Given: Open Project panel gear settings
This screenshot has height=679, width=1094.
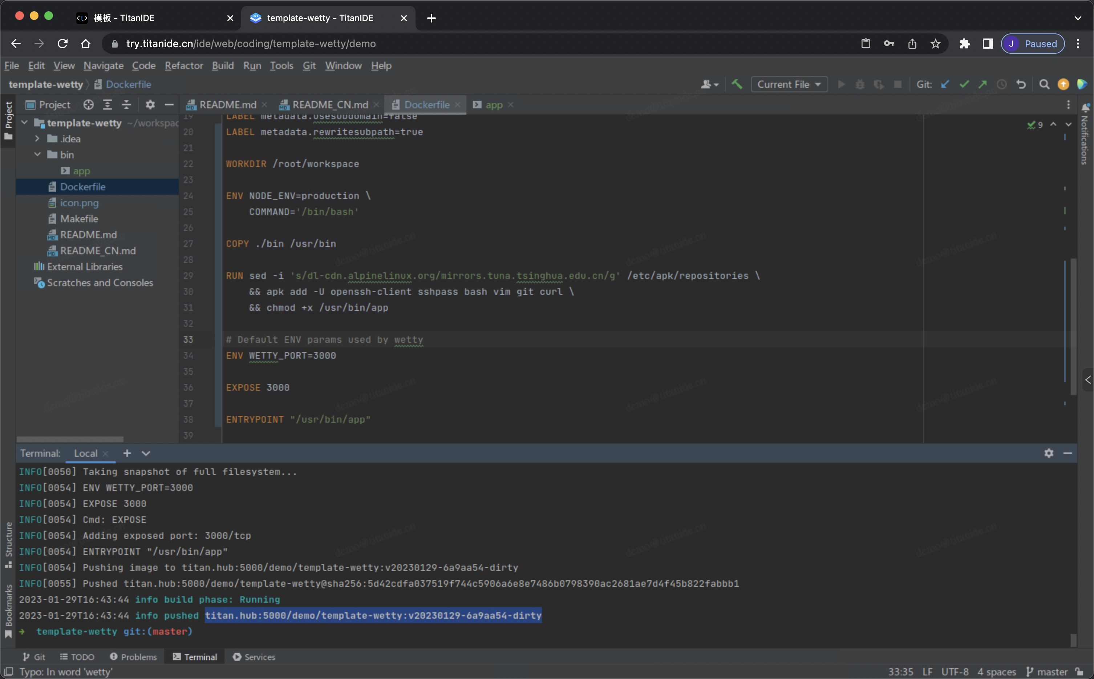Looking at the screenshot, I should (x=150, y=105).
